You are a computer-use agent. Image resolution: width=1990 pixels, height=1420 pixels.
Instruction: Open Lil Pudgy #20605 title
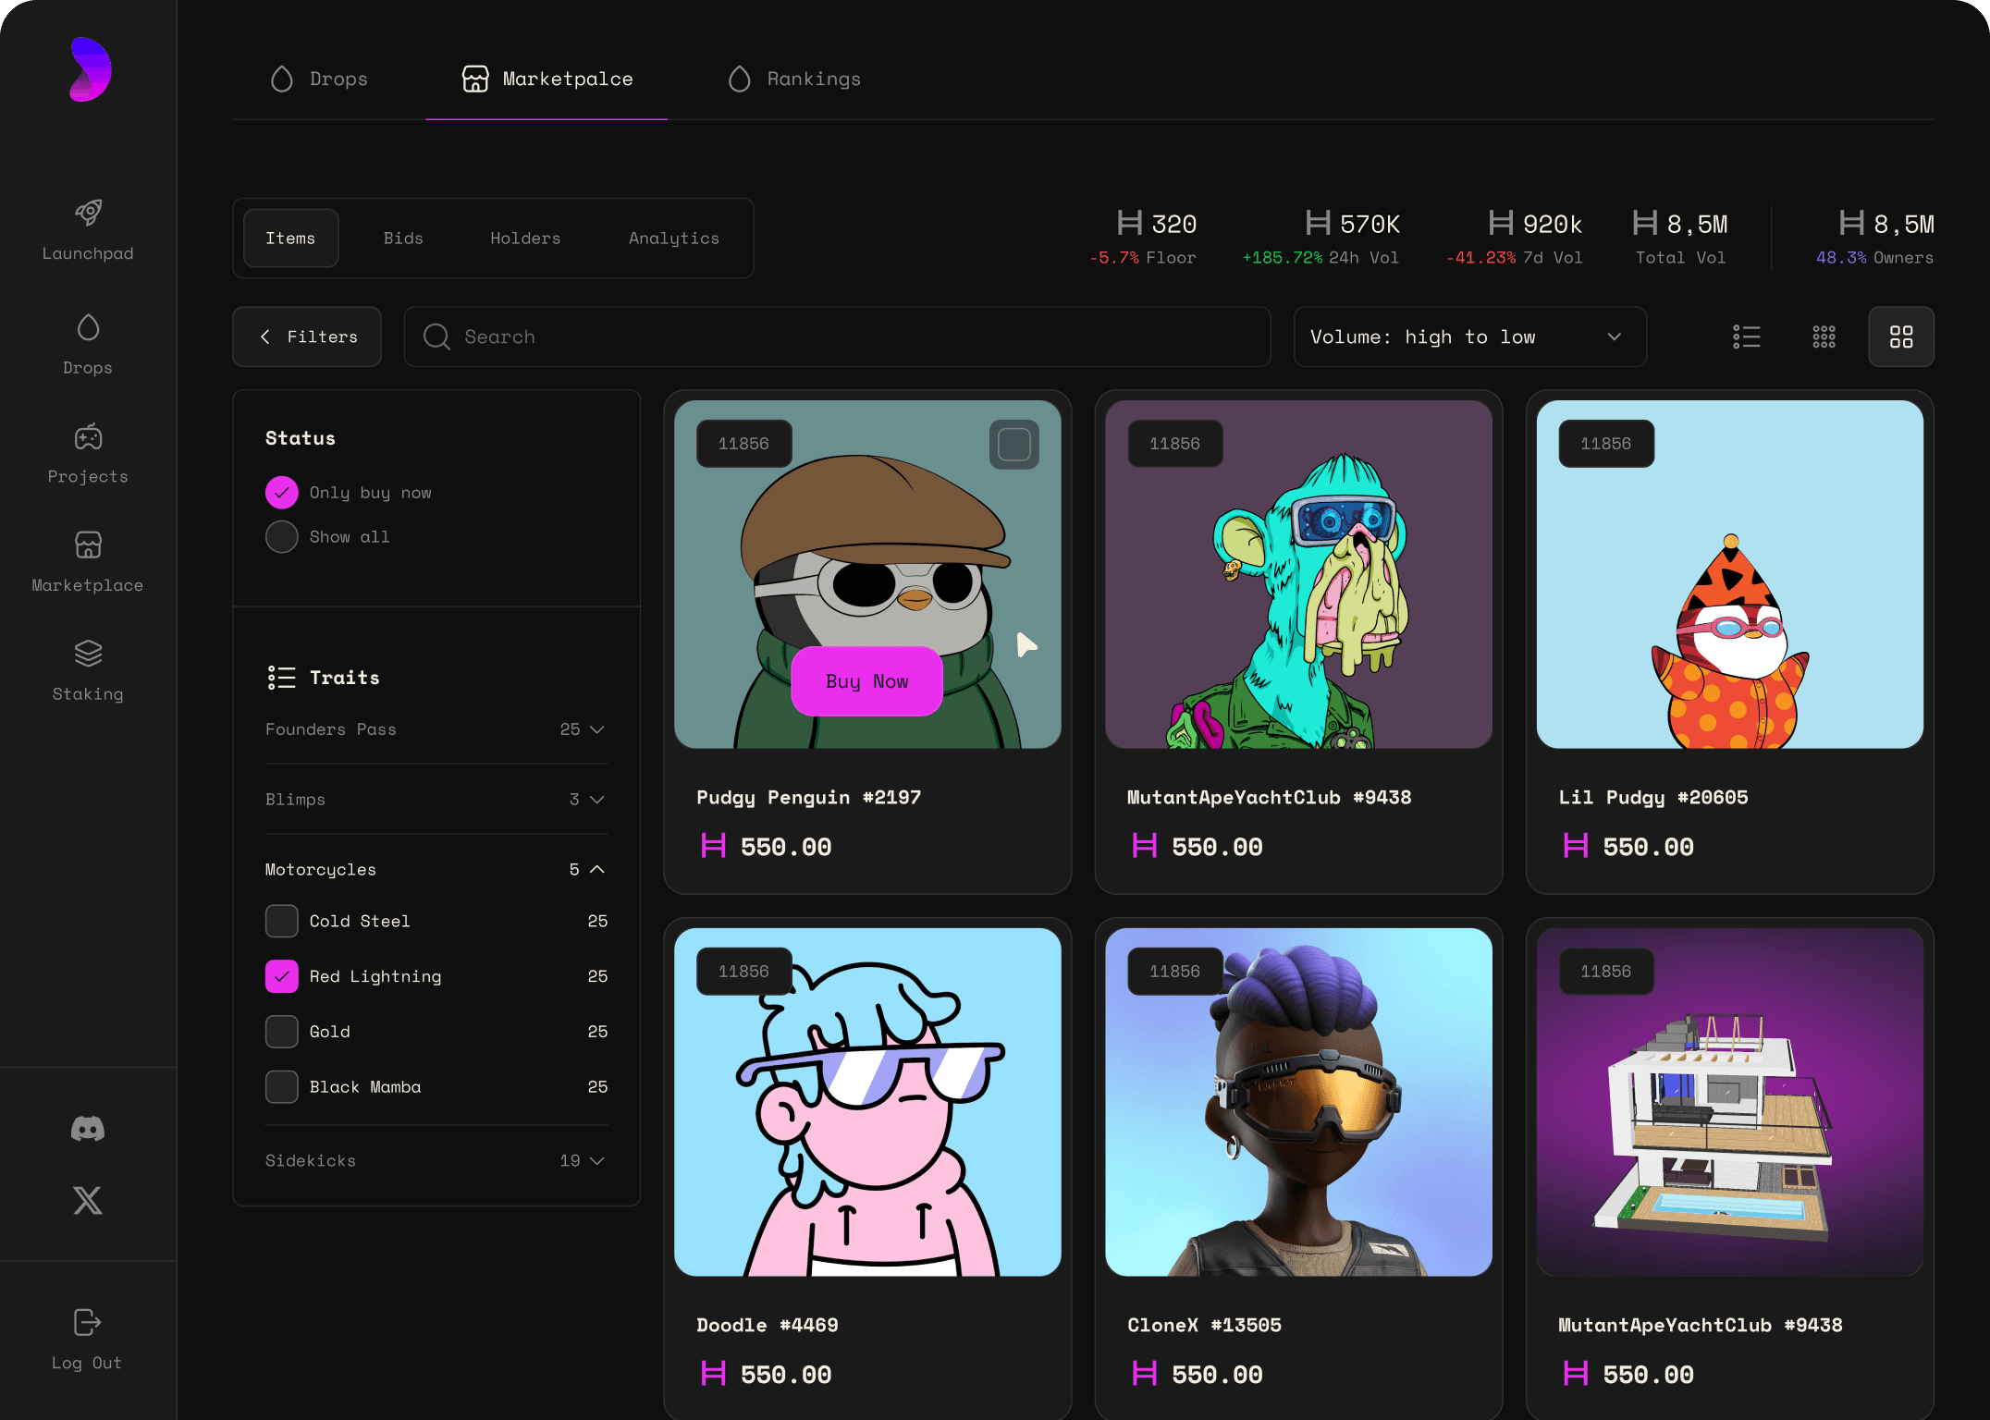tap(1653, 798)
